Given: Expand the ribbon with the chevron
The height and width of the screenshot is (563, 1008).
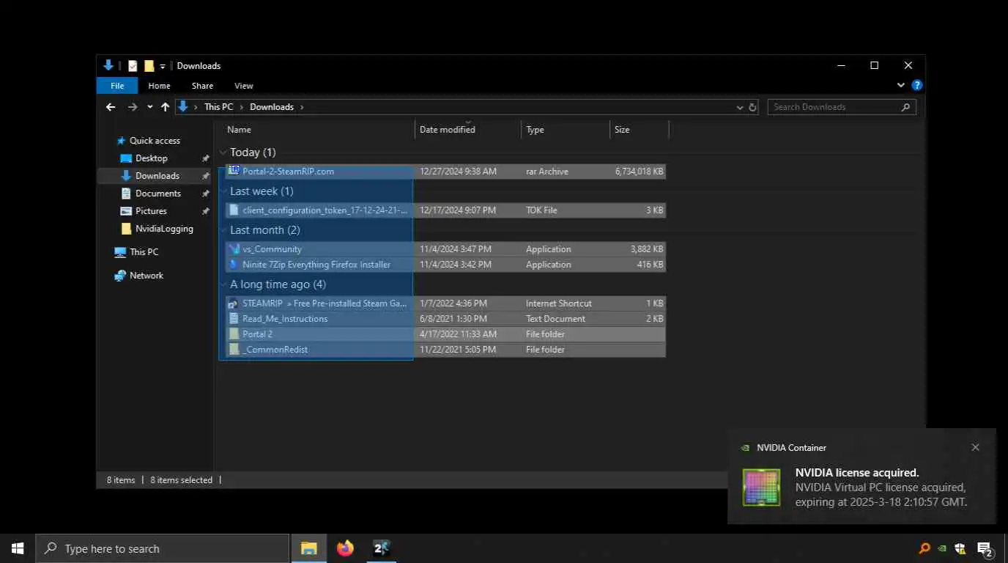Looking at the screenshot, I should tap(901, 86).
